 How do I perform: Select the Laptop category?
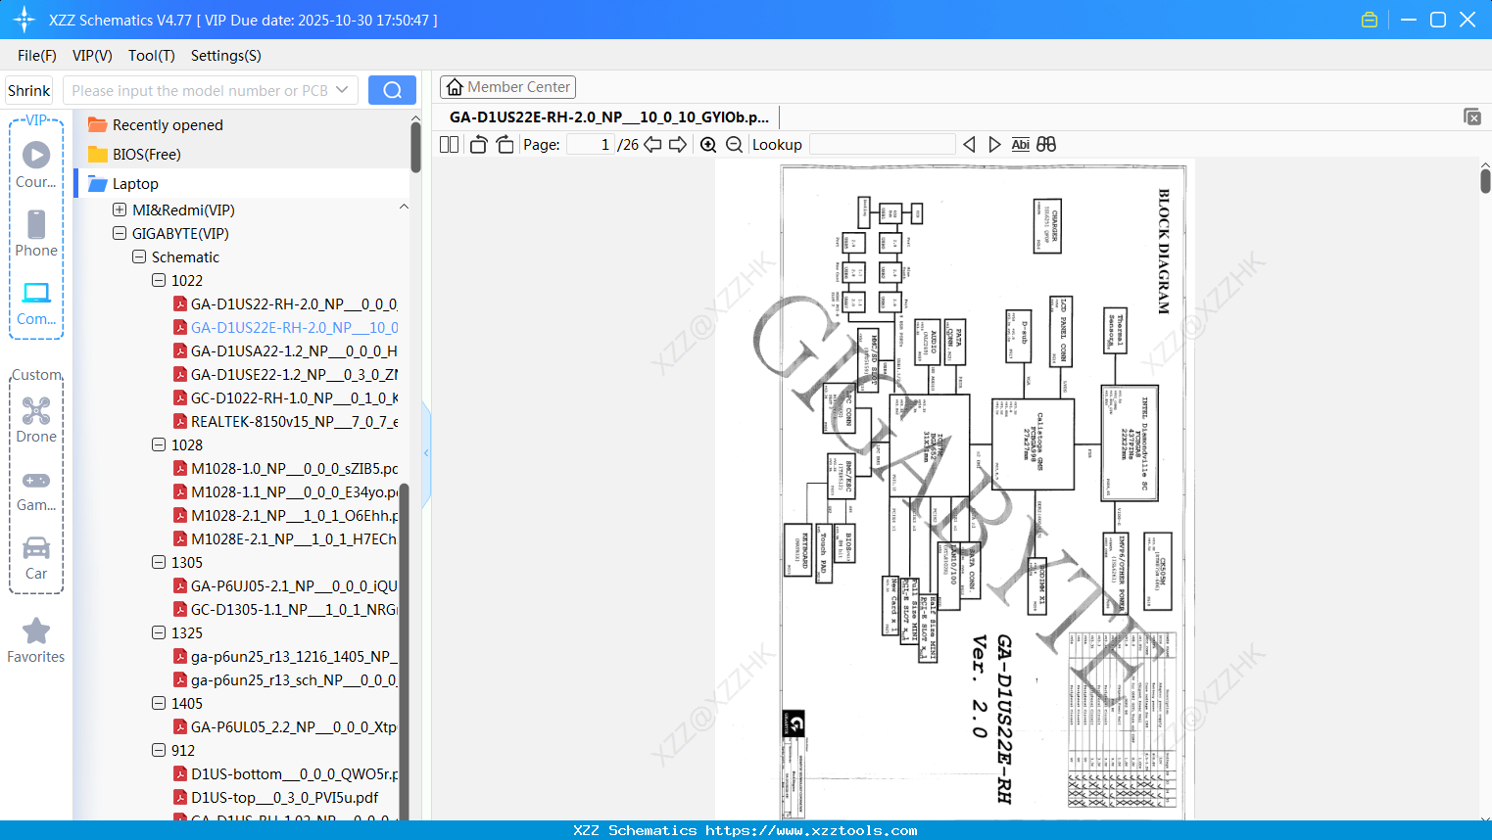pyautogui.click(x=135, y=184)
